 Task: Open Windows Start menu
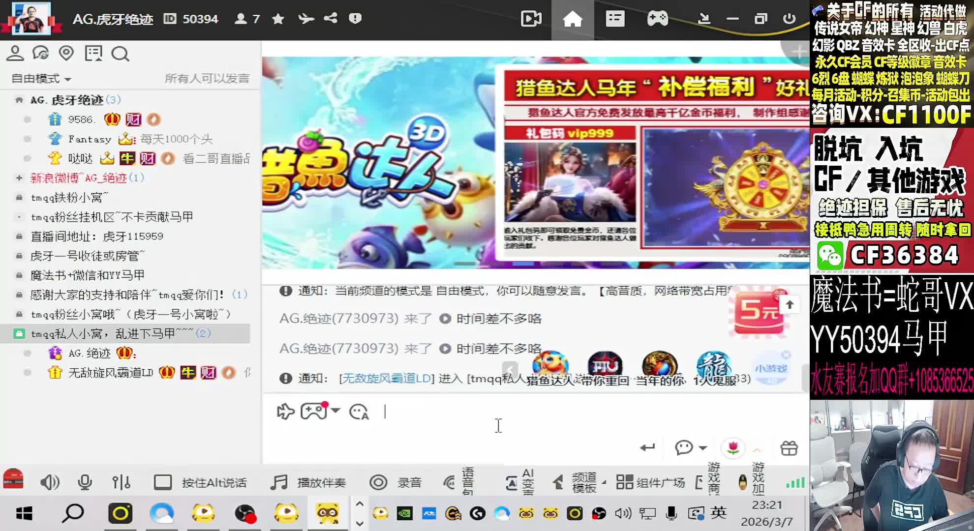click(24, 514)
